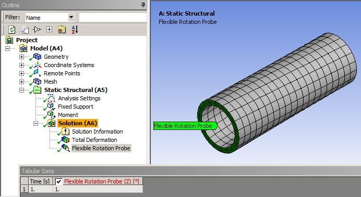Click the green Flexible Rotation Probe label

pos(185,126)
